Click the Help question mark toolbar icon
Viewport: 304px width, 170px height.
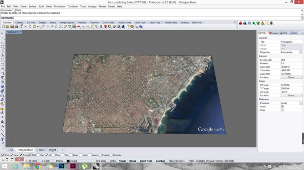click(x=141, y=27)
